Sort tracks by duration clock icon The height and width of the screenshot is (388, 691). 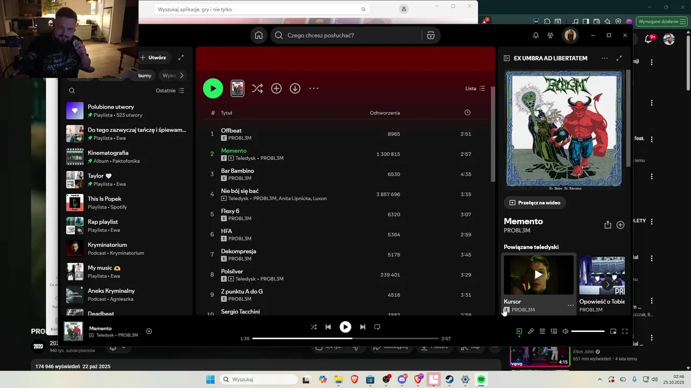[468, 113]
